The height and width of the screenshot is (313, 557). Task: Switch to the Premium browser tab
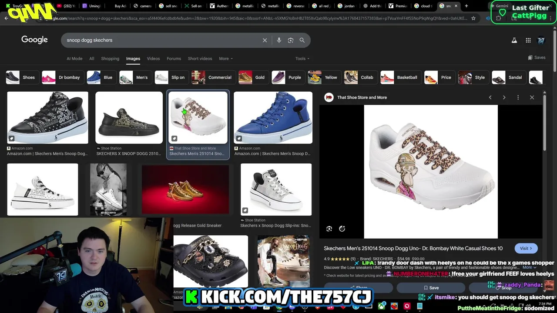398,6
